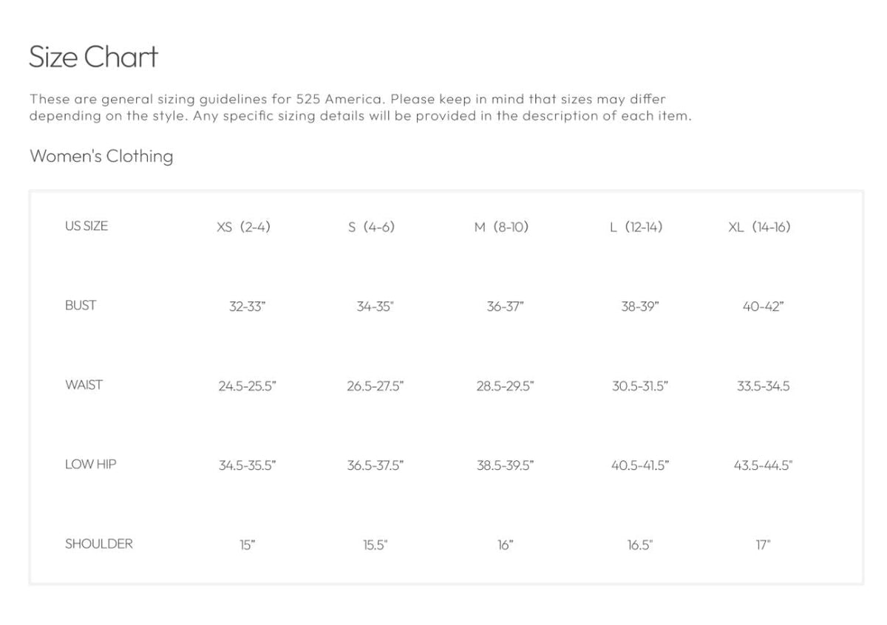
Task: Click the 43.5-44.5" low hip value
Action: coord(764,466)
